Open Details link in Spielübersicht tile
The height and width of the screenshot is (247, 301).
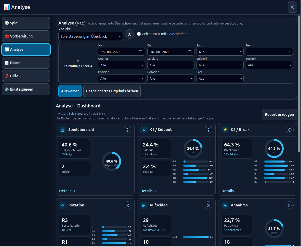pos(67,191)
